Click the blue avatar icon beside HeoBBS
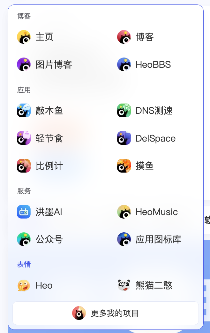This screenshot has width=210, height=333. [x=124, y=64]
